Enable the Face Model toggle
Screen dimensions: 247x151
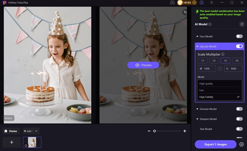[x=239, y=36]
